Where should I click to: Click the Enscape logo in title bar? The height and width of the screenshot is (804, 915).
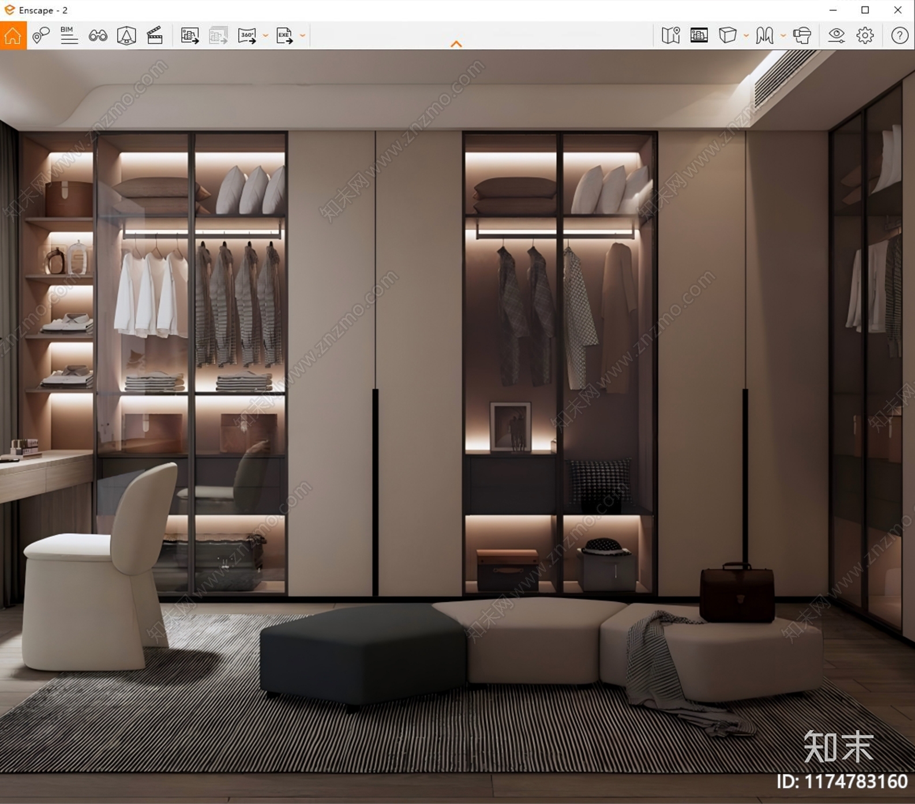tap(9, 10)
